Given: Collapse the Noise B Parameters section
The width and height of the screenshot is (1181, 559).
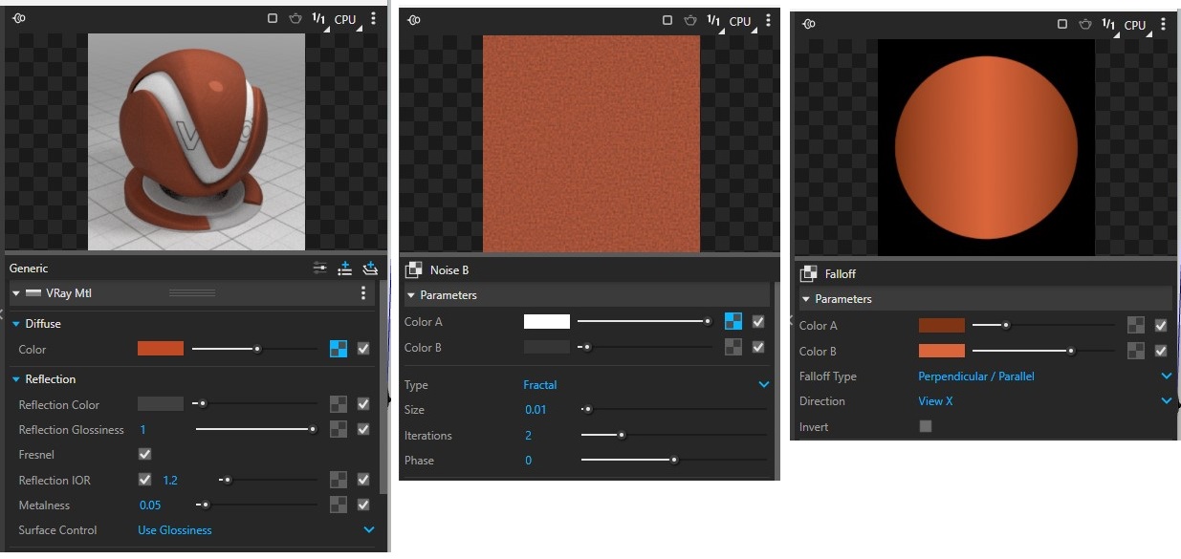Looking at the screenshot, I should (411, 295).
